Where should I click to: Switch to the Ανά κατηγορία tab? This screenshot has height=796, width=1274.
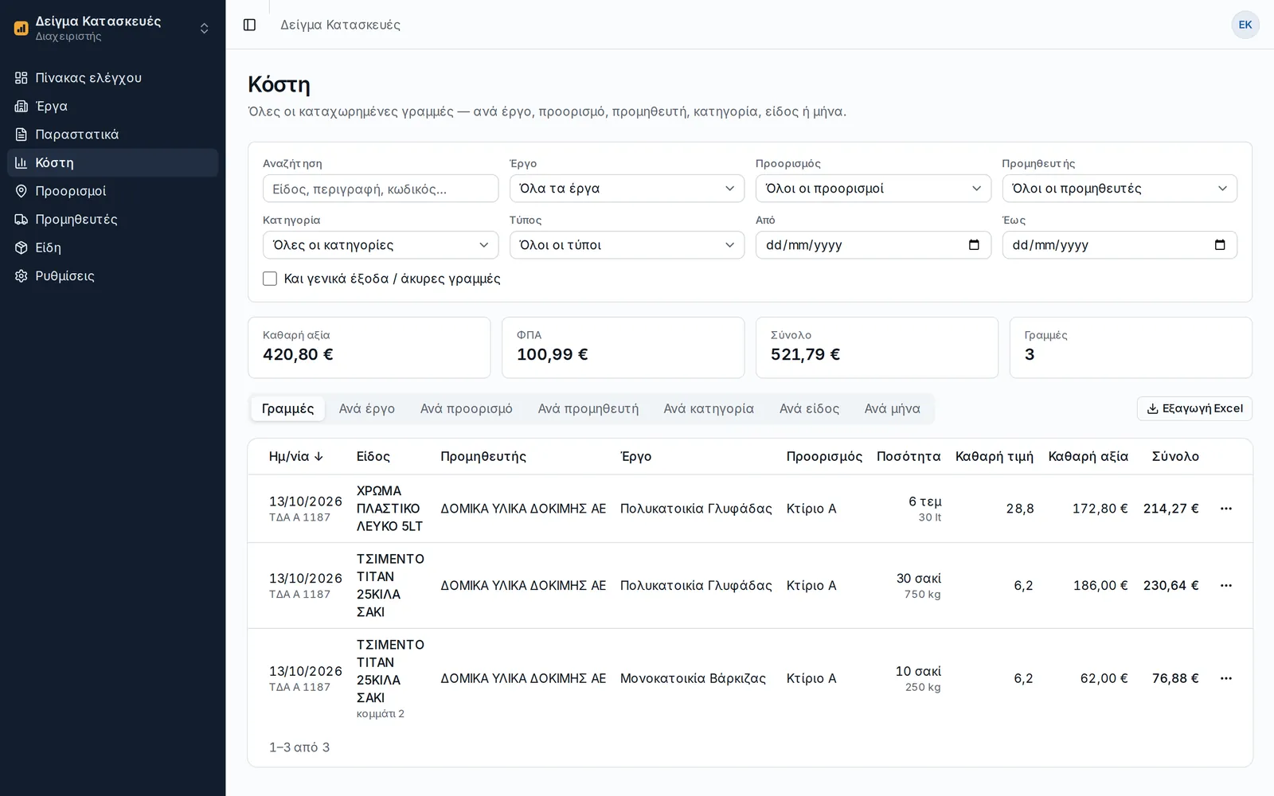709,408
